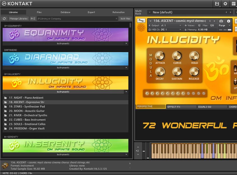Open the Purge dropdown menu

[x=224, y=25]
